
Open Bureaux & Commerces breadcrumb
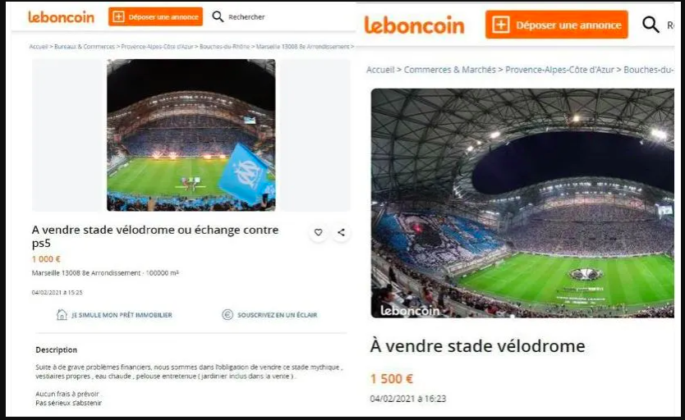click(x=85, y=46)
